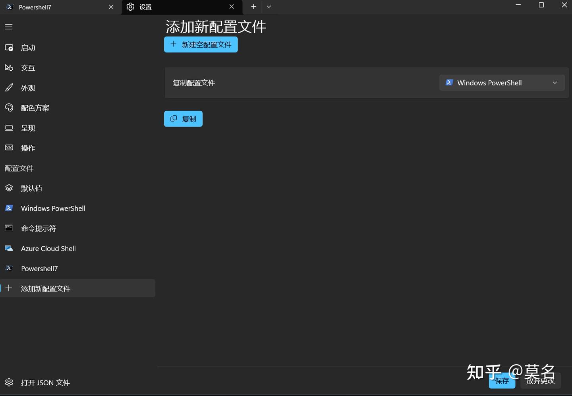Screen dimensions: 572x396
Task: Open 操作 (Actions) via the keyboard icon
Action: coord(9,147)
